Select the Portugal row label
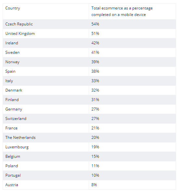179x193 pixels. click(13, 175)
